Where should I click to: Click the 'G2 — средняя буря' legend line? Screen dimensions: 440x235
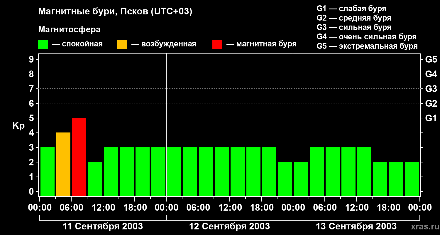point(354,18)
